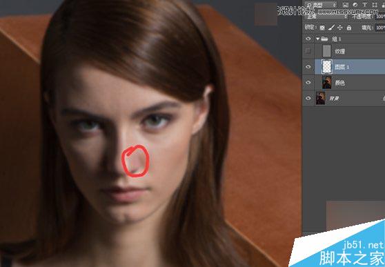Click the fill value field
385x267 pixels.
coord(380,28)
